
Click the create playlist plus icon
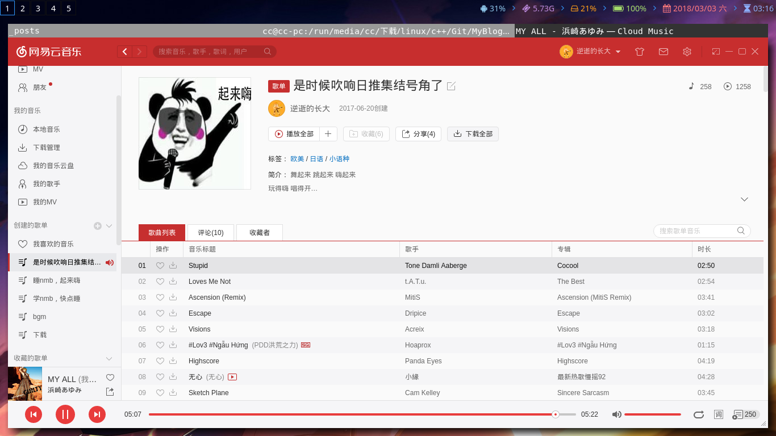98,226
